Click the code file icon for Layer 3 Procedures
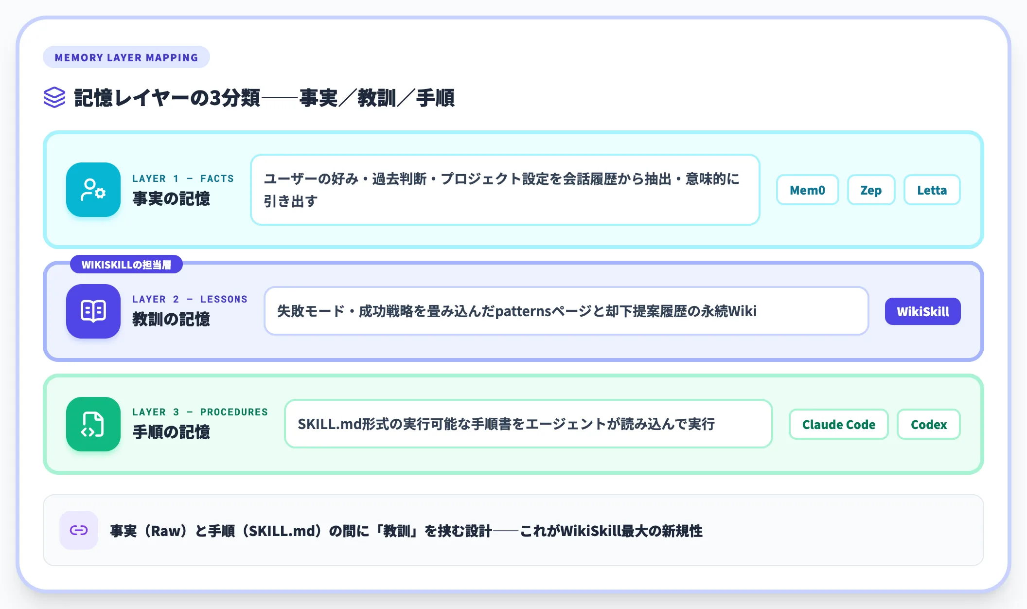1027x609 pixels. coord(93,424)
